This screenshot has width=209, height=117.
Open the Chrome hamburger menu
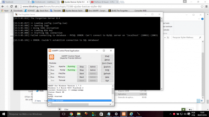tap(206, 6)
